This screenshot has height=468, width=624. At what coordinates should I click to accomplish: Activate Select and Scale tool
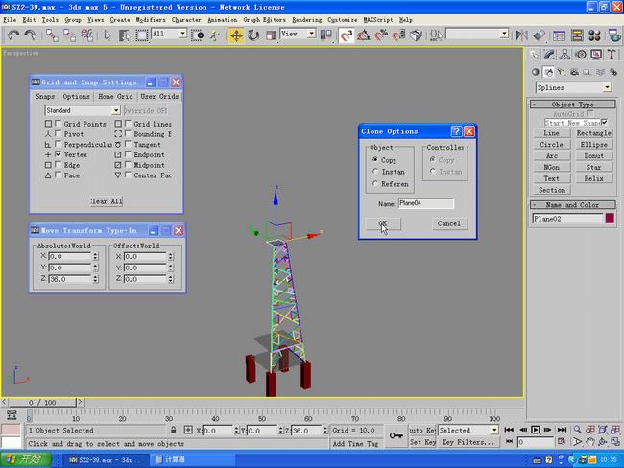[271, 35]
